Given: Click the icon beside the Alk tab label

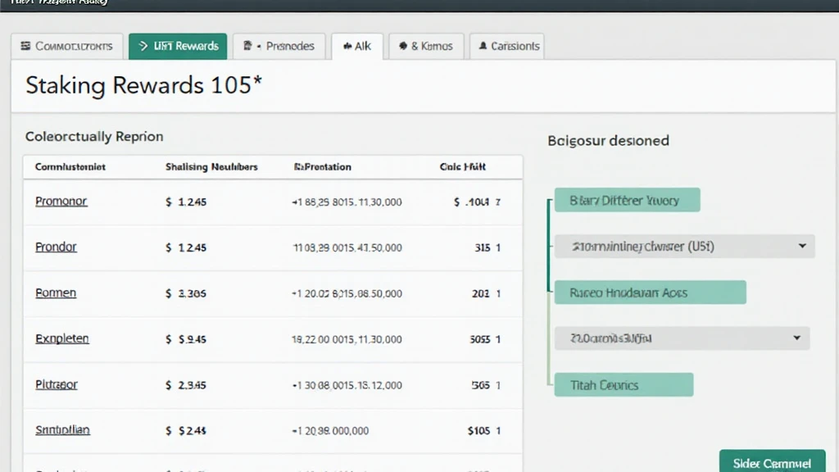Looking at the screenshot, I should tap(347, 47).
